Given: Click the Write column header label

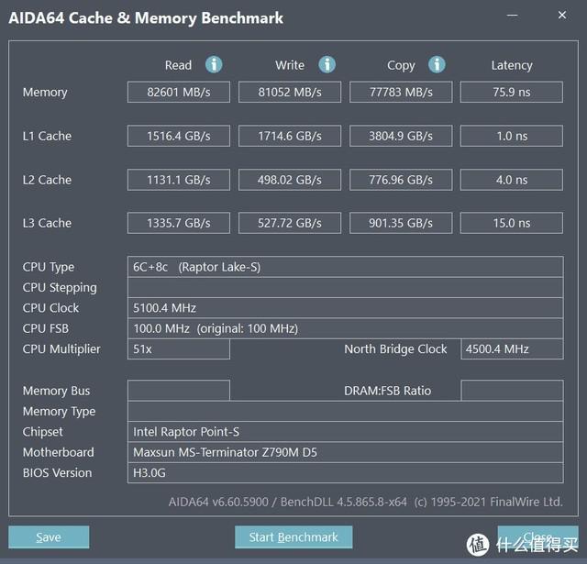Looking at the screenshot, I should (x=290, y=65).
